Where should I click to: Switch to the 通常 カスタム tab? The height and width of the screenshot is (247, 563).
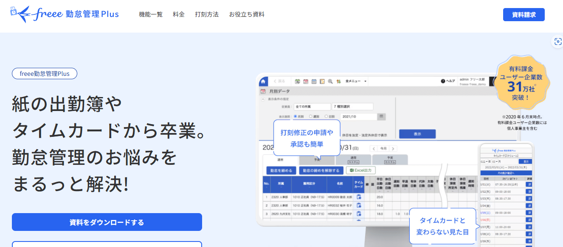(353, 160)
